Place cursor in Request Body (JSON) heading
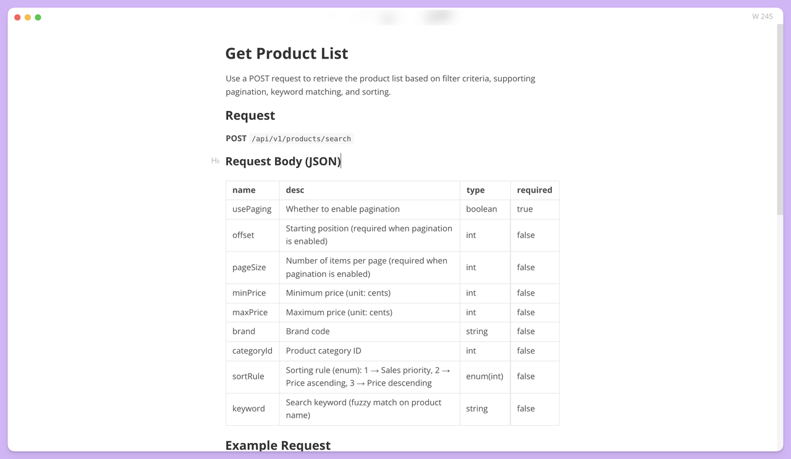 (x=283, y=161)
